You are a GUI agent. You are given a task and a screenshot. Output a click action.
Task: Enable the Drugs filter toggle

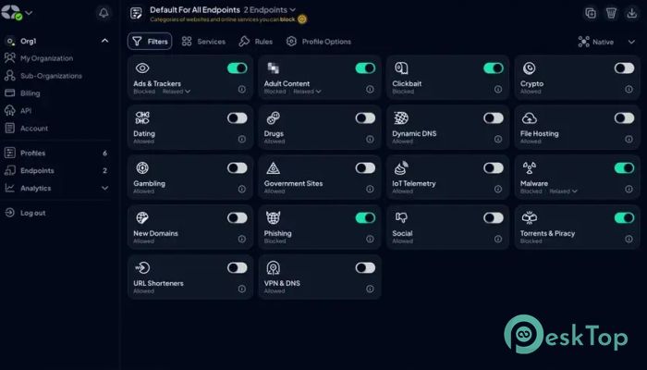click(x=366, y=118)
